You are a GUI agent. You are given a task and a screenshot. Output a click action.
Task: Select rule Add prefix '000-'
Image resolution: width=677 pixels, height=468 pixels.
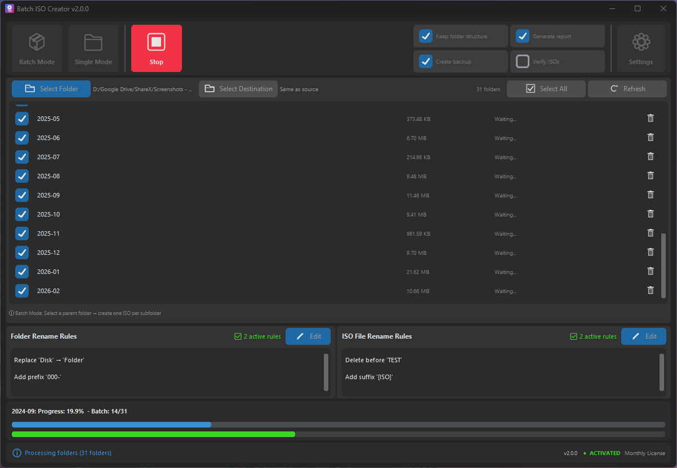38,377
